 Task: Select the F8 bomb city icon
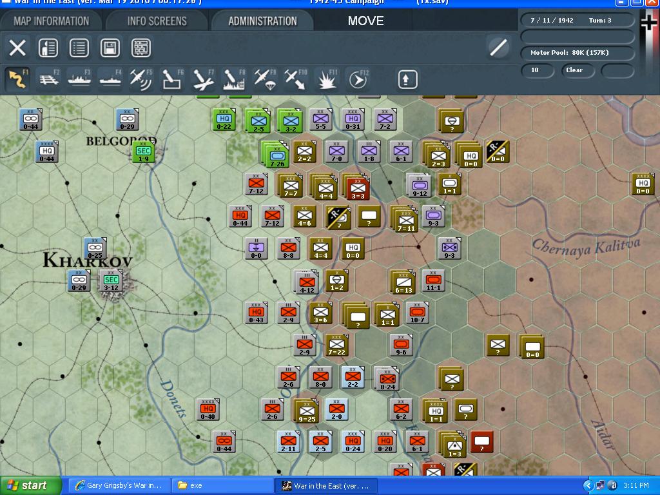[x=234, y=79]
